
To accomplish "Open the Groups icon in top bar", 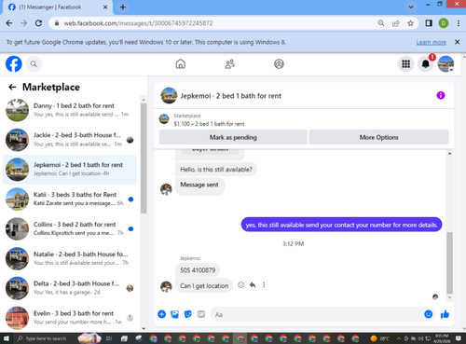I will [x=279, y=64].
